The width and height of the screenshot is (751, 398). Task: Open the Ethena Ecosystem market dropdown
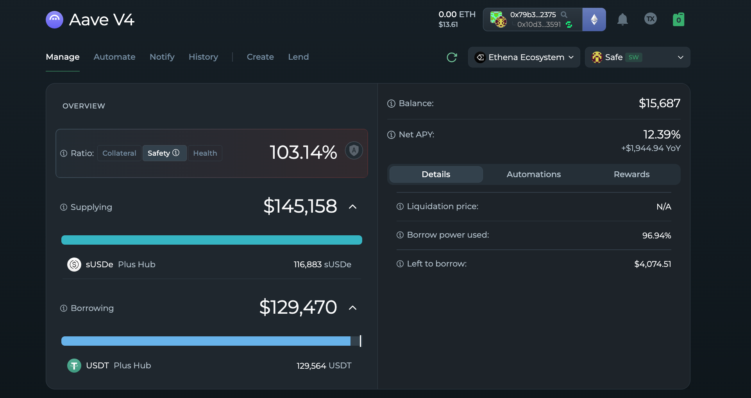point(524,57)
